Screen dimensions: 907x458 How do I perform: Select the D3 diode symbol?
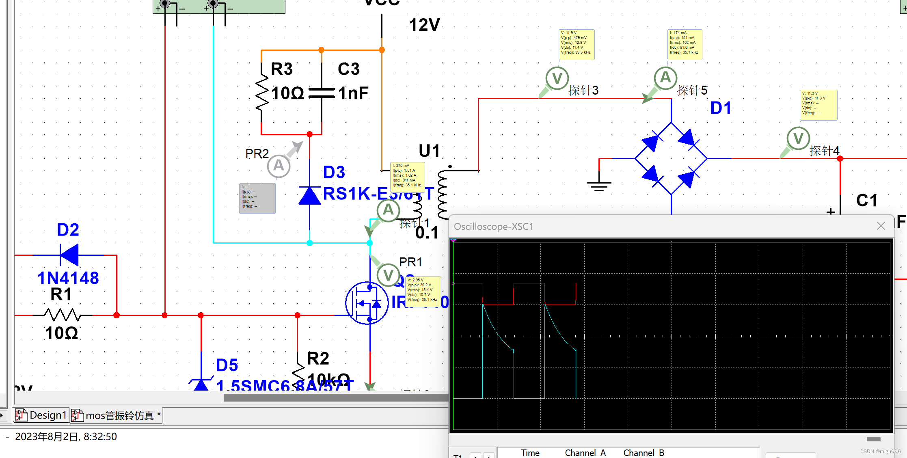(309, 196)
